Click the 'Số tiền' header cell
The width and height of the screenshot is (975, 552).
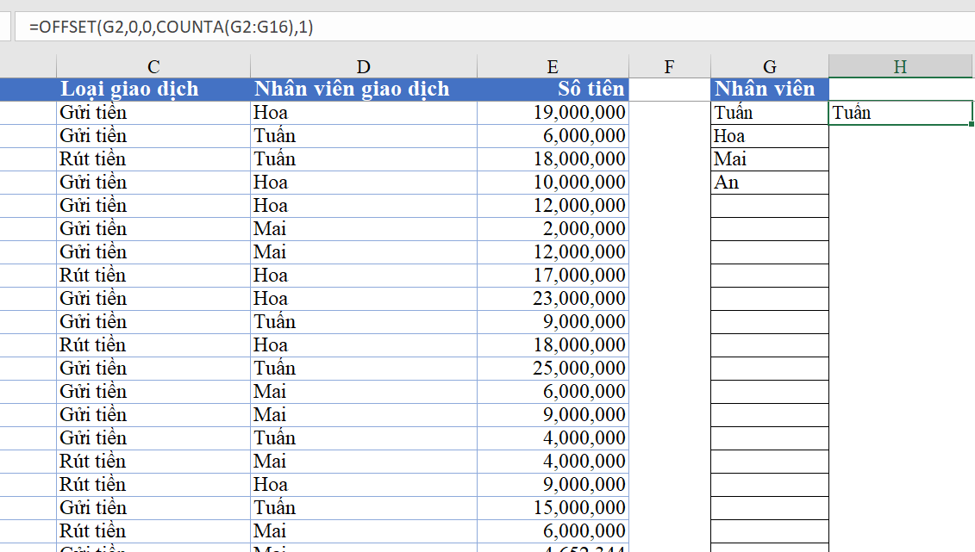[x=553, y=90]
